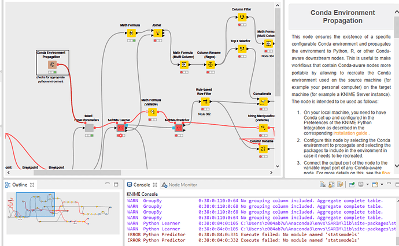Click the workflow canvas vertical scrollbar
This screenshot has width=399, height=246.
278,52
